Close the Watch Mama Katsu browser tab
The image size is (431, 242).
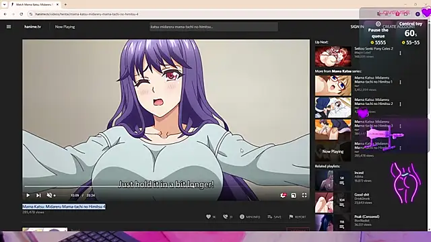click(x=57, y=5)
